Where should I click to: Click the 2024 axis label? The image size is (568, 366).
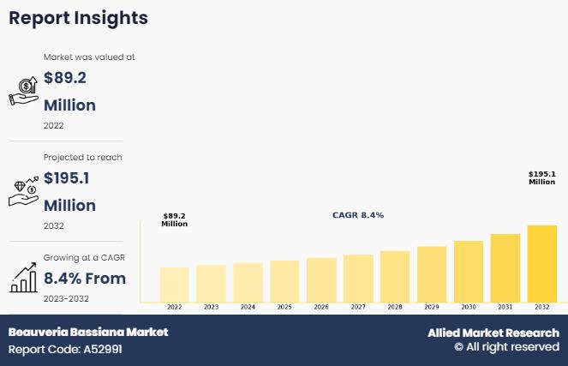tap(248, 307)
